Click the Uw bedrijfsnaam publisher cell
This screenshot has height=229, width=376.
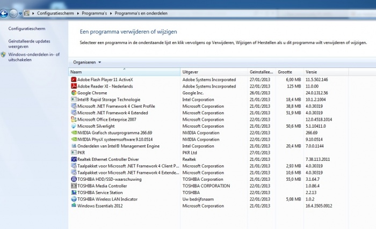[198, 199]
